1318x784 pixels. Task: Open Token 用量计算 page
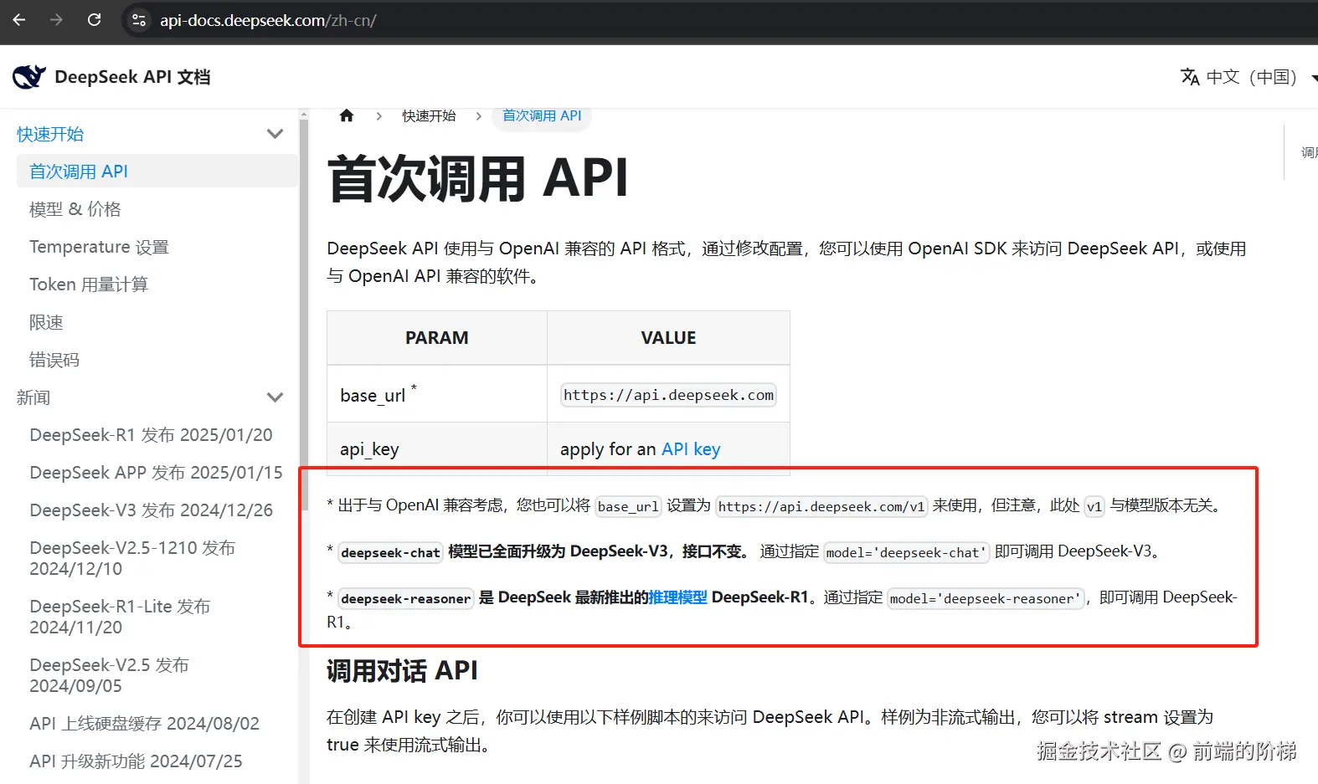89,284
